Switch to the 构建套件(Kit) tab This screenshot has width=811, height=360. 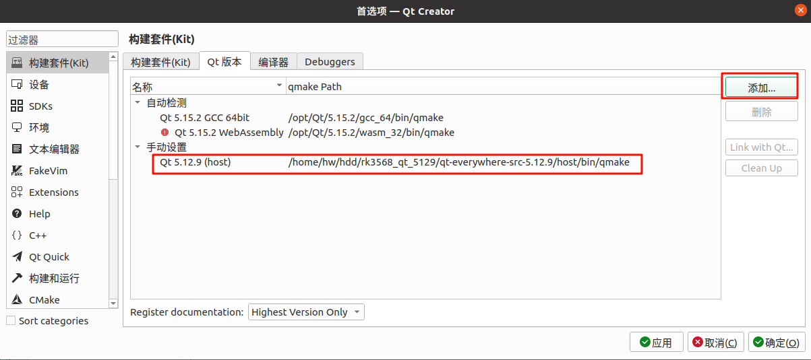(160, 62)
